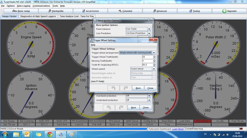Screen dimensions: 247x138
Task: Switch to Diagnostics & High Speed Loggers tab
Action: tap(38, 16)
